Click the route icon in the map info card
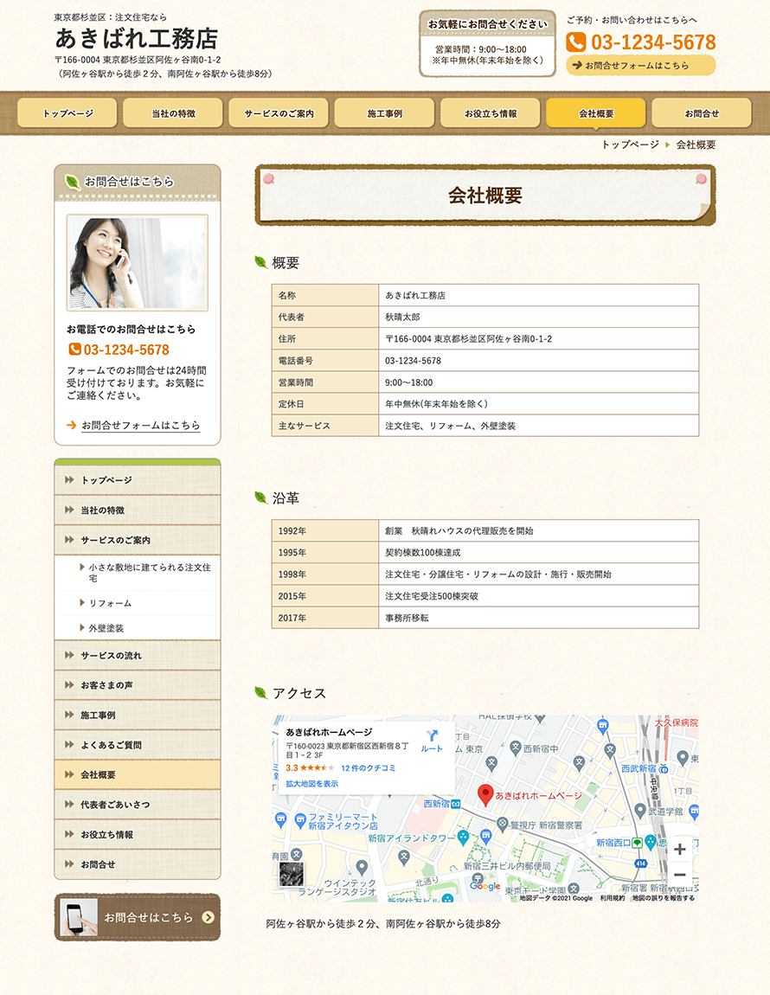Image resolution: width=770 pixels, height=995 pixels. [x=433, y=735]
